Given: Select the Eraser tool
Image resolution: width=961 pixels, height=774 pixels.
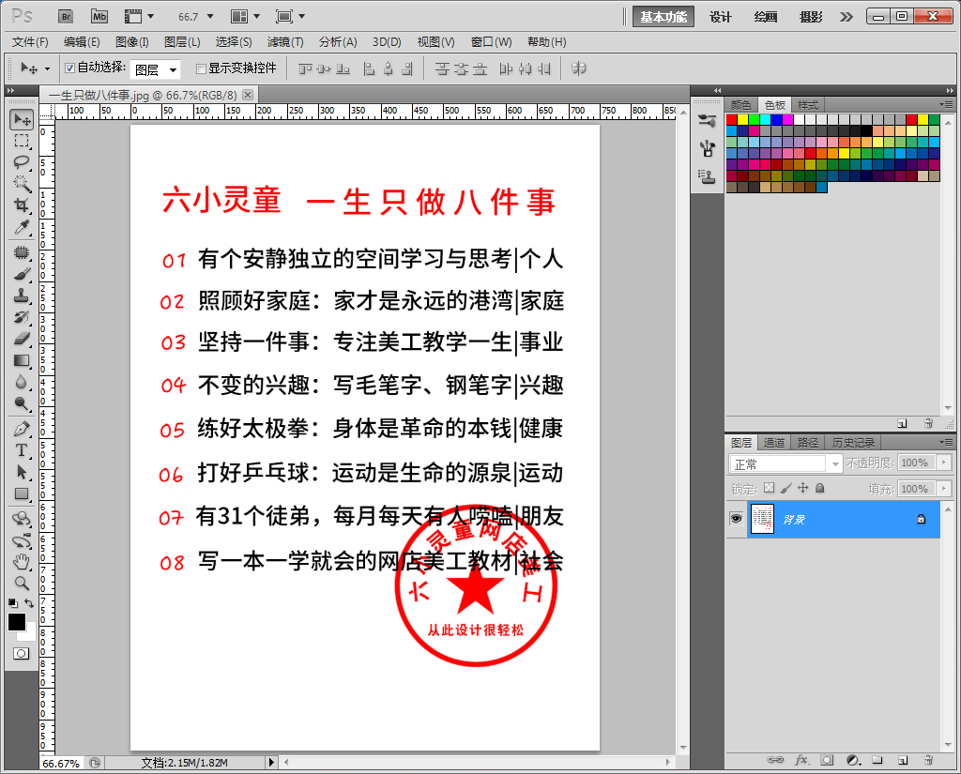Looking at the screenshot, I should point(22,339).
